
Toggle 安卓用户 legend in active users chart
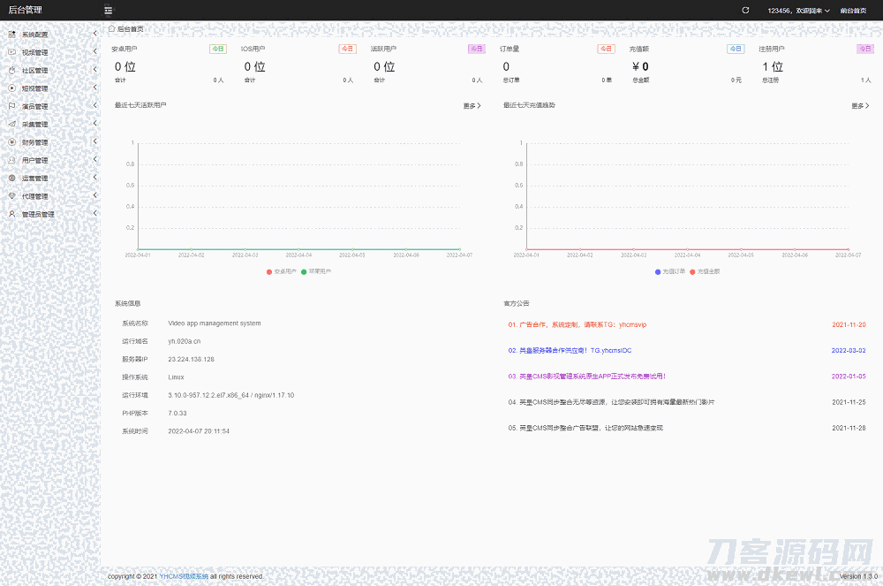click(x=281, y=271)
